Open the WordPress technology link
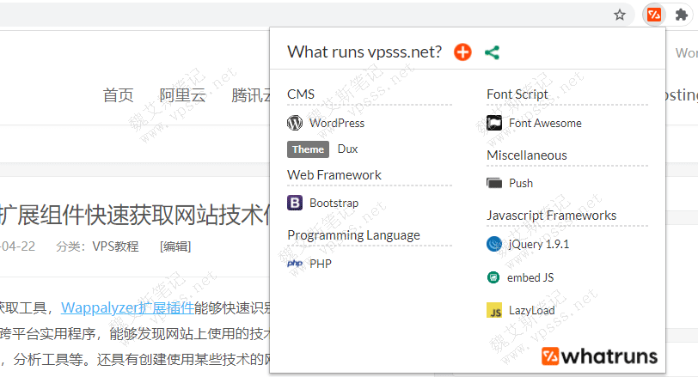 [x=337, y=123]
